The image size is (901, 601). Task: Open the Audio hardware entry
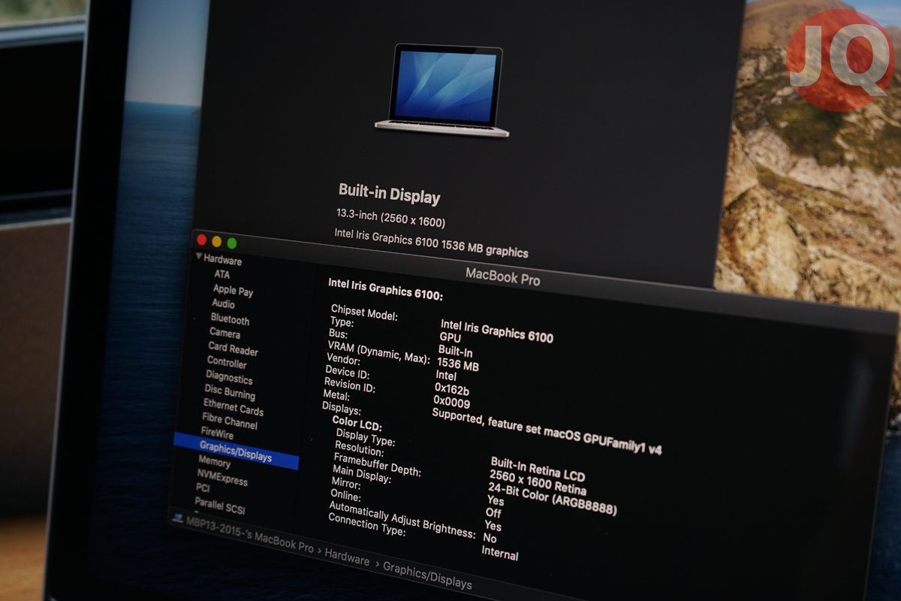223,304
